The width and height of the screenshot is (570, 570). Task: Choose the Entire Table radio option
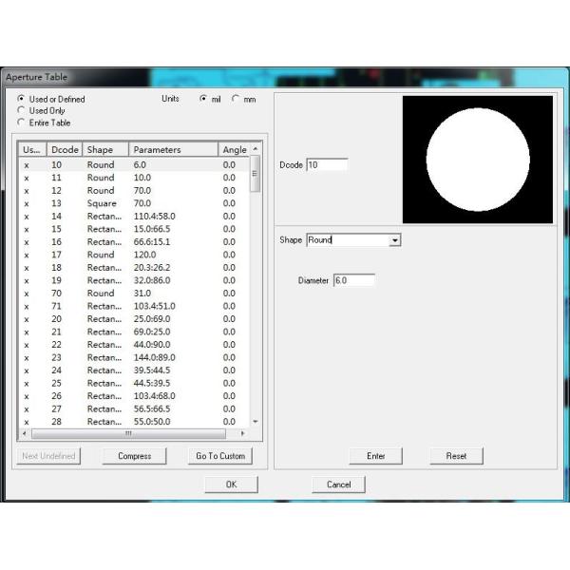tap(22, 123)
